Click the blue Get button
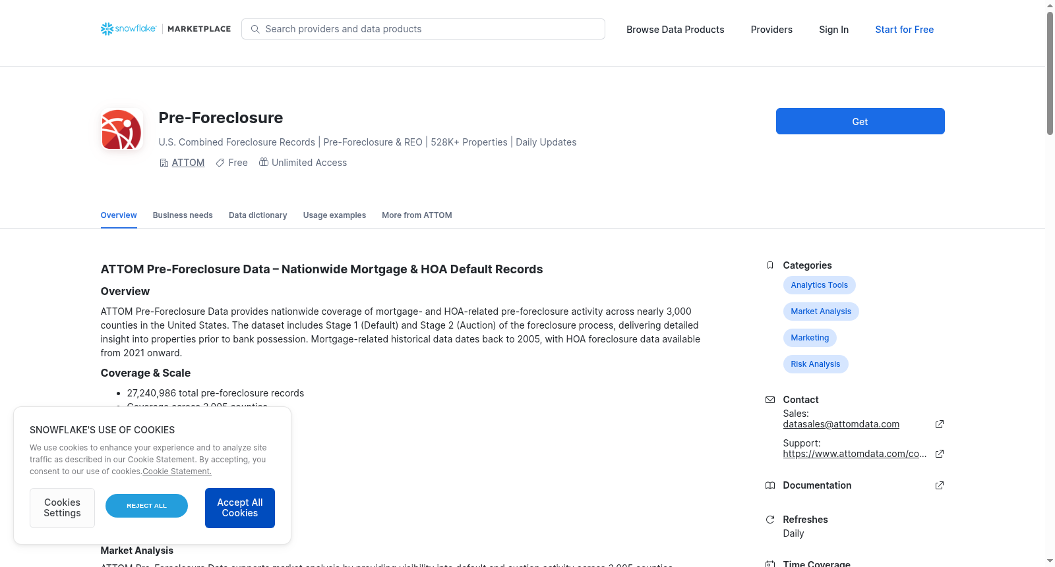This screenshot has height=567, width=1055. 860,121
